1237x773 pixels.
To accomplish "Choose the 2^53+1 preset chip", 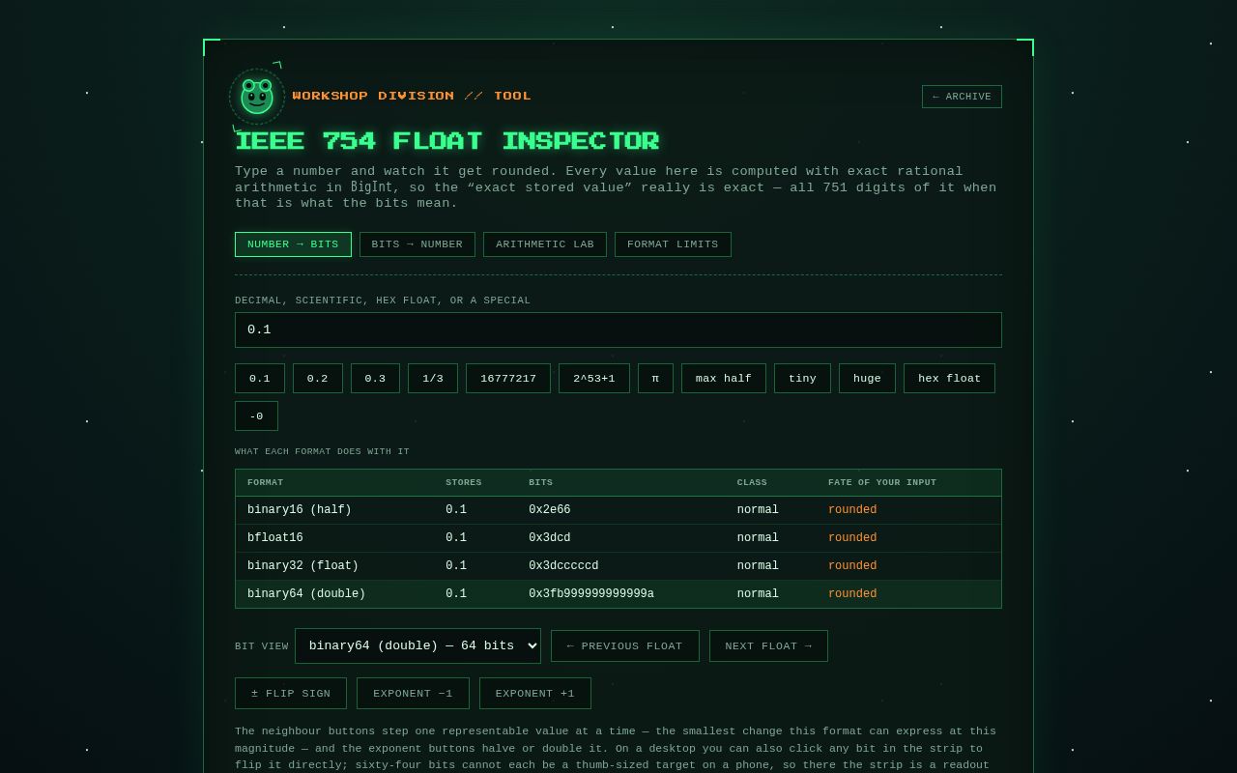I will pyautogui.click(x=594, y=378).
